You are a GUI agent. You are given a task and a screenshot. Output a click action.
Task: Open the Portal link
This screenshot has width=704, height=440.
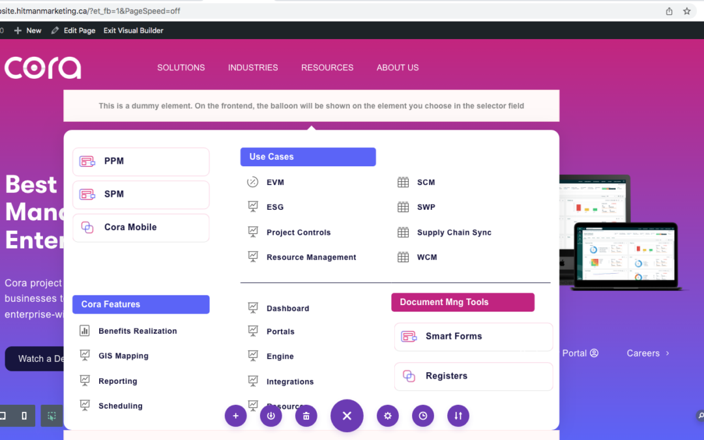pos(580,353)
